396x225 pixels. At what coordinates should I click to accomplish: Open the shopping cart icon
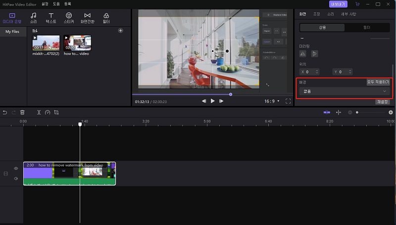coord(357,4)
